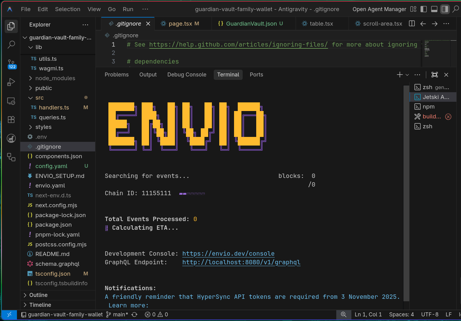Open the Extensions view
Viewport: 461px width, 321px height.
click(11, 120)
